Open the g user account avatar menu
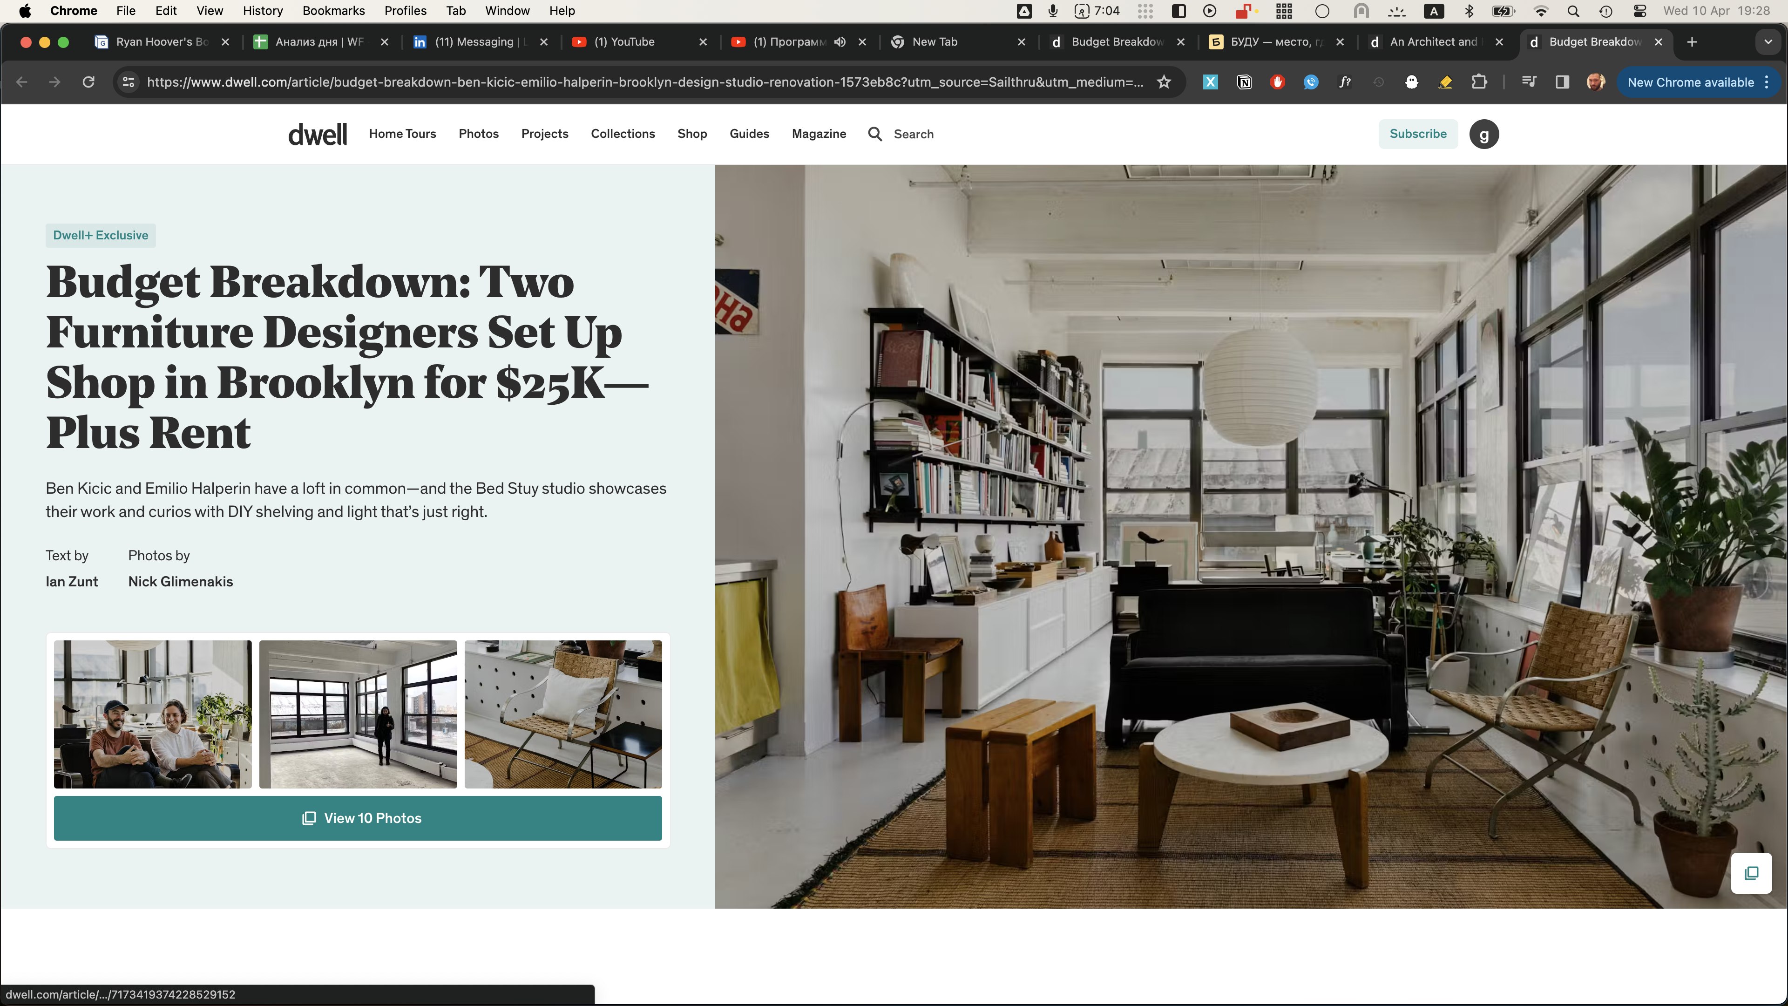Image resolution: width=1788 pixels, height=1006 pixels. click(1483, 134)
